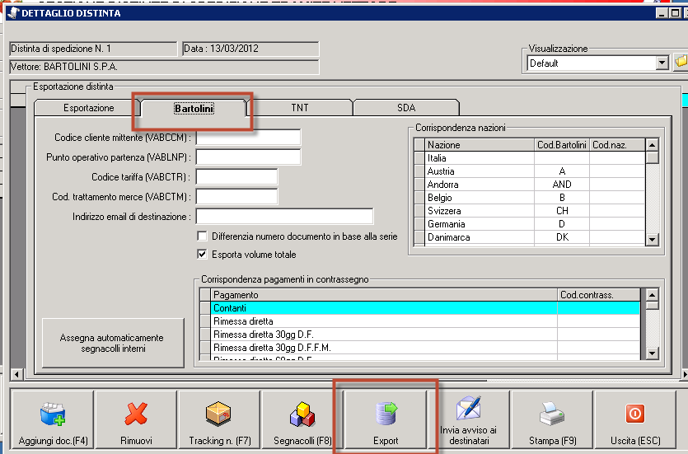Click Invia avviso ai destinatari envelope icon
688x454 pixels.
(469, 419)
